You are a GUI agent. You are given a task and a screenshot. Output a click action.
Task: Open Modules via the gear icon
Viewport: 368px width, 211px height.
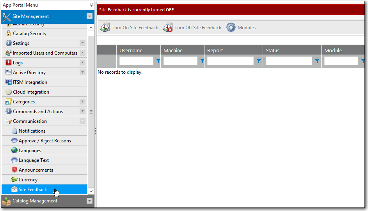coord(231,28)
